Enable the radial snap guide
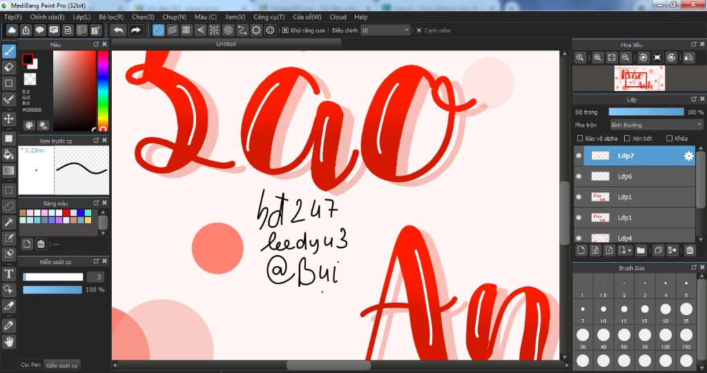707x373 pixels. pos(214,30)
